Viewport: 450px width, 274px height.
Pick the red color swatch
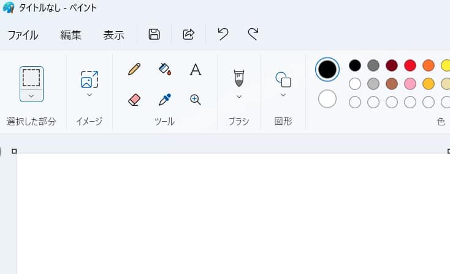point(410,65)
